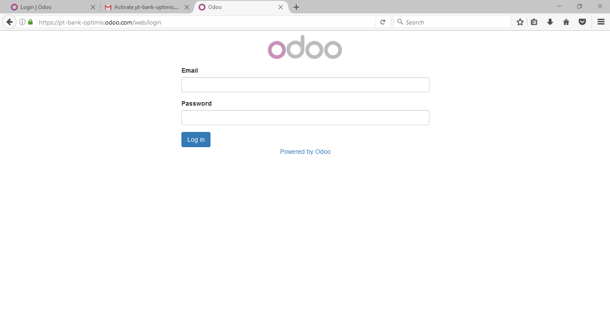This screenshot has height=321, width=610.
Task: Click the Log in button
Action: pos(196,140)
